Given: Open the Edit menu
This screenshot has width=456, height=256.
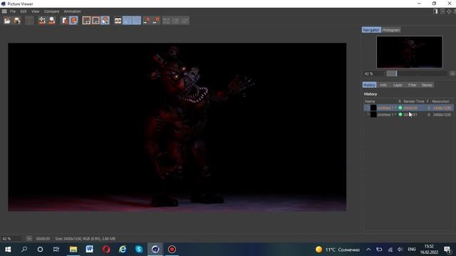Looking at the screenshot, I should (24, 11).
